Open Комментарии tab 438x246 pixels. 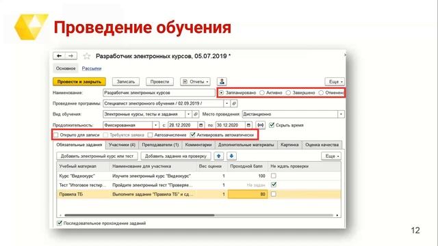(198, 145)
